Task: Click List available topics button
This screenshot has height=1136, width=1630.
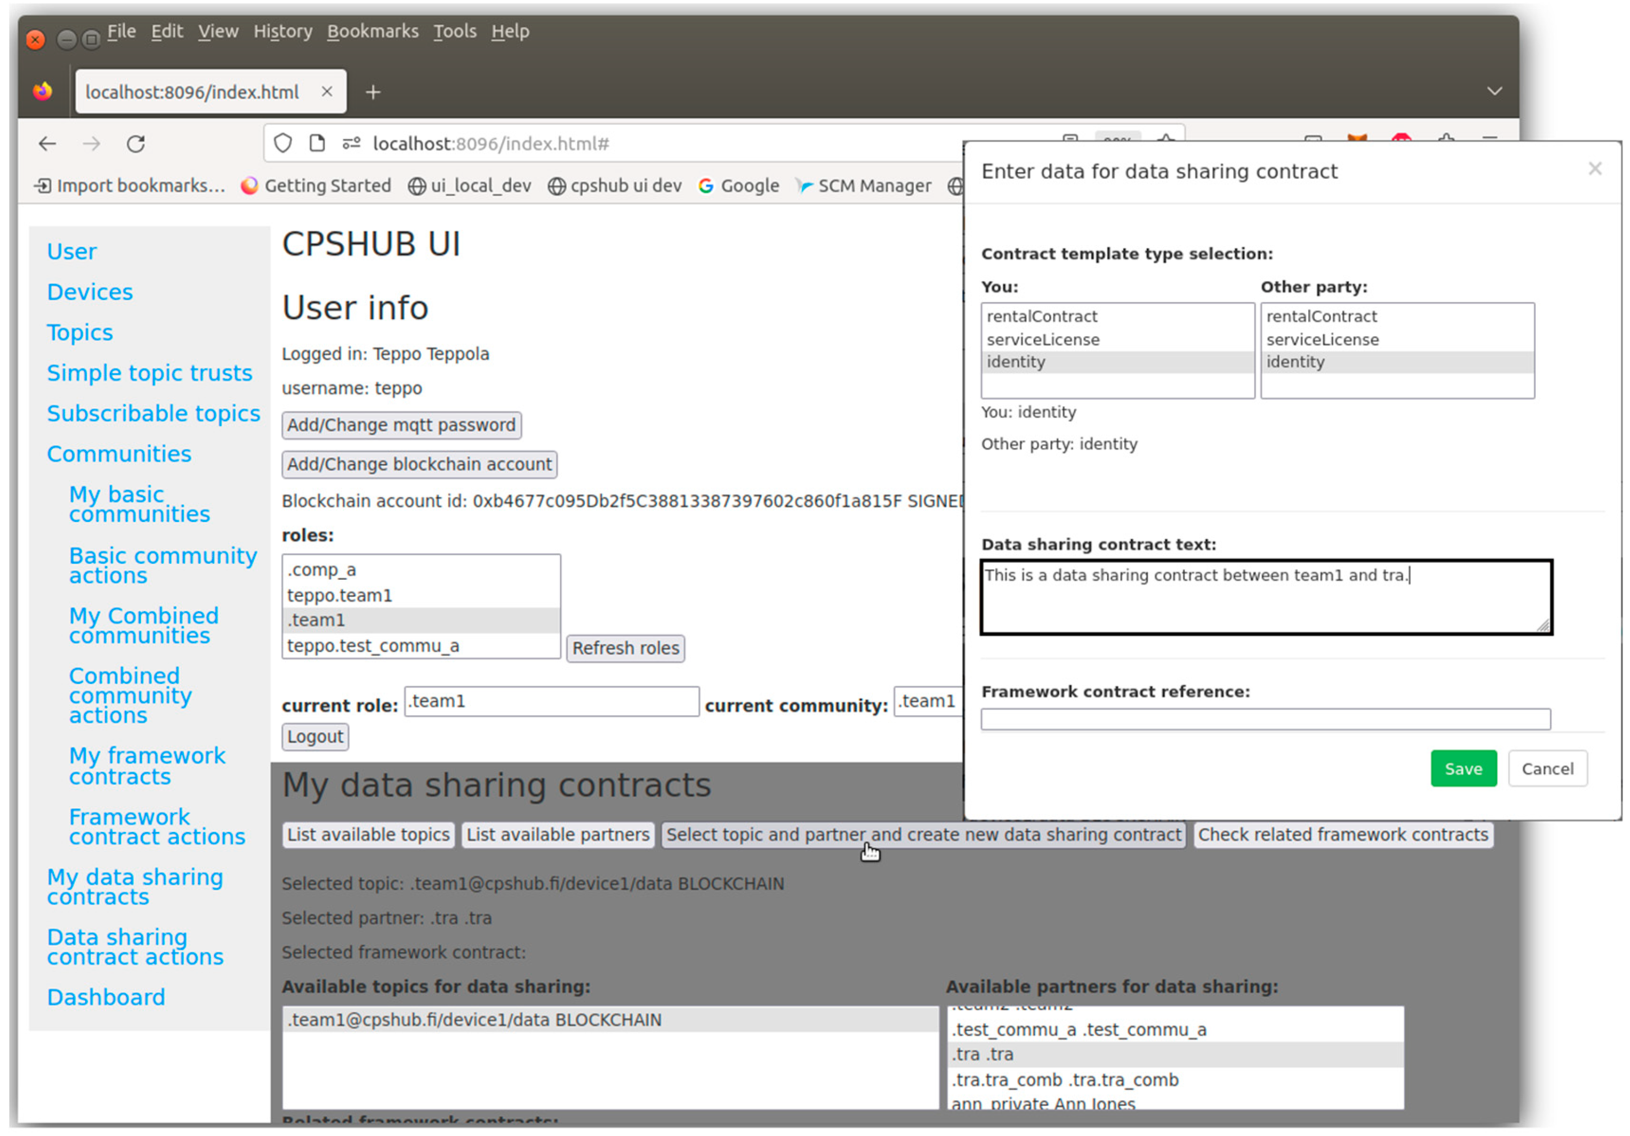Action: click(368, 835)
